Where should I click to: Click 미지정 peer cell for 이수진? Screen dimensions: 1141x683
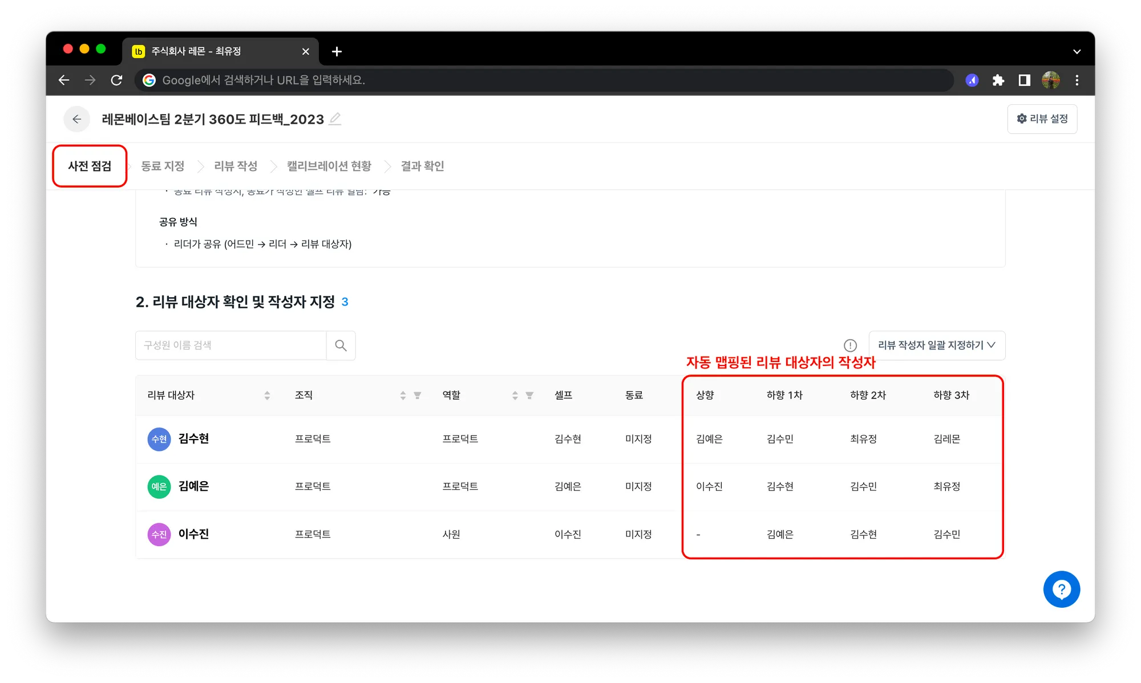pos(638,534)
